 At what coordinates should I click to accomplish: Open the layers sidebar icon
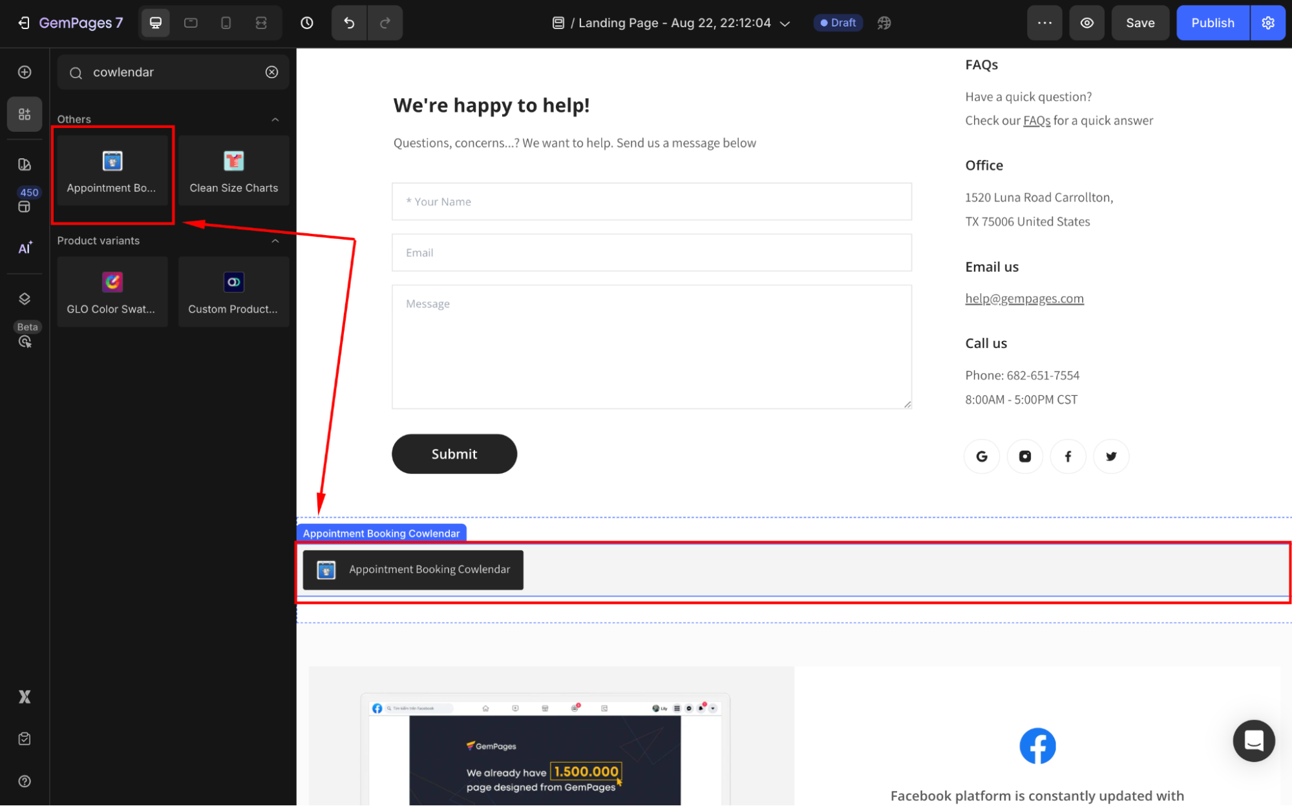click(25, 298)
